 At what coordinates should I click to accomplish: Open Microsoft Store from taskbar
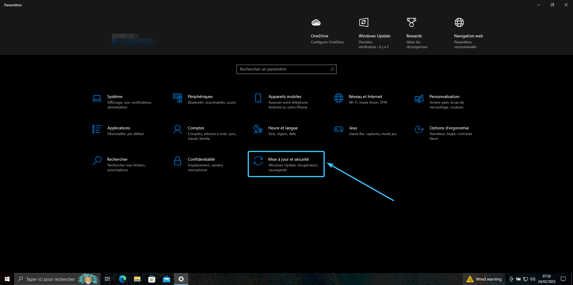152,279
